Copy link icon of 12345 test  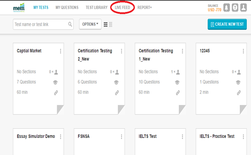(x=239, y=93)
